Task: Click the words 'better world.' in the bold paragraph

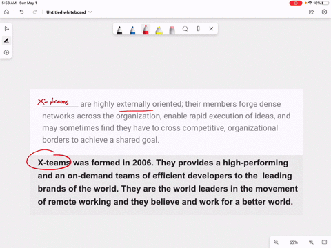Action: [268, 202]
